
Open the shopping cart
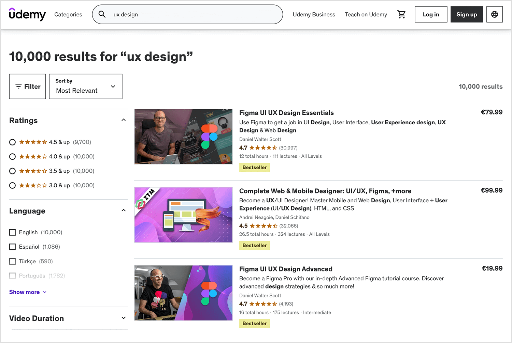401,14
